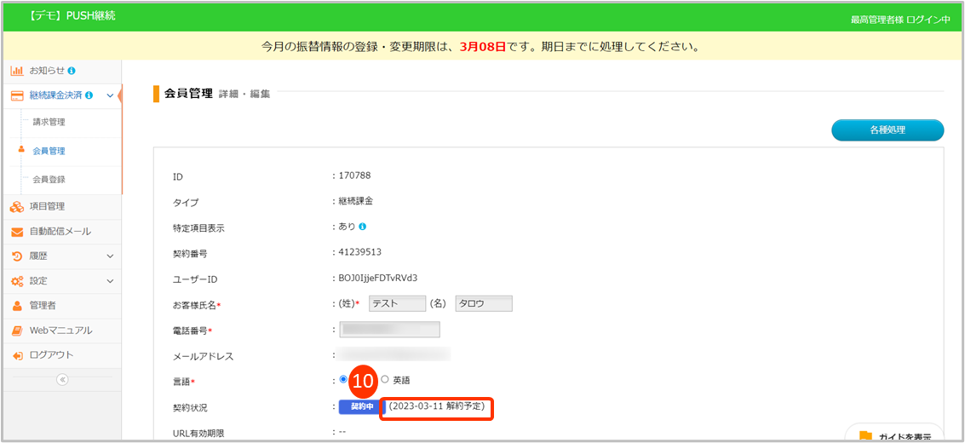Click the info icon next to 特定項目表示 あり
This screenshot has width=965, height=443.
tap(363, 227)
